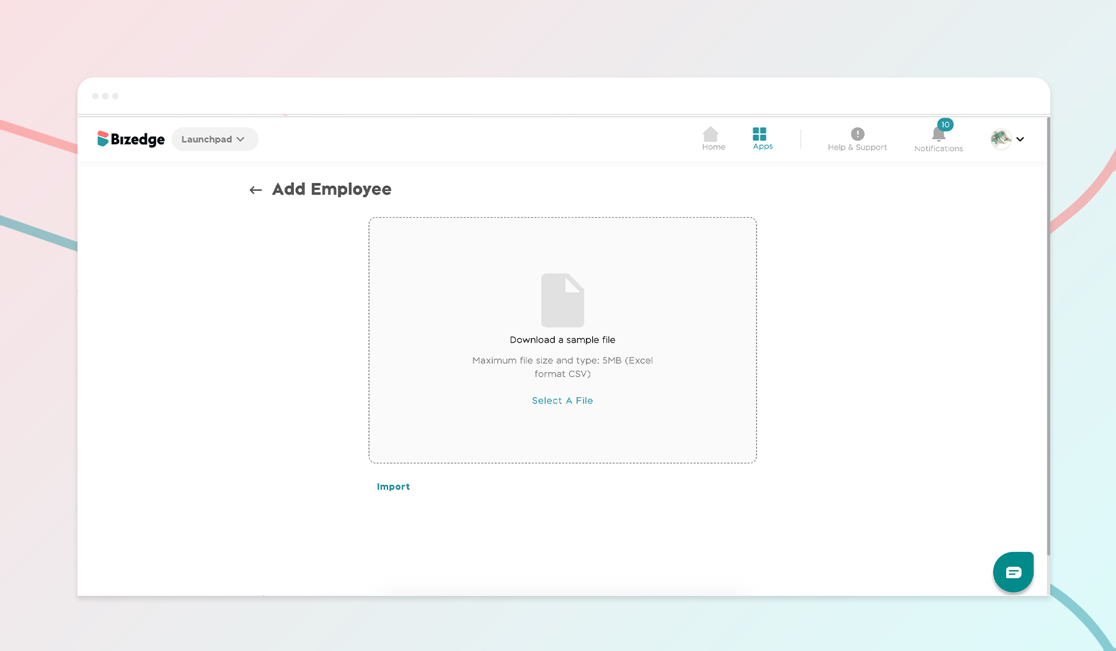Download a sample file
This screenshot has width=1116, height=651.
click(562, 340)
